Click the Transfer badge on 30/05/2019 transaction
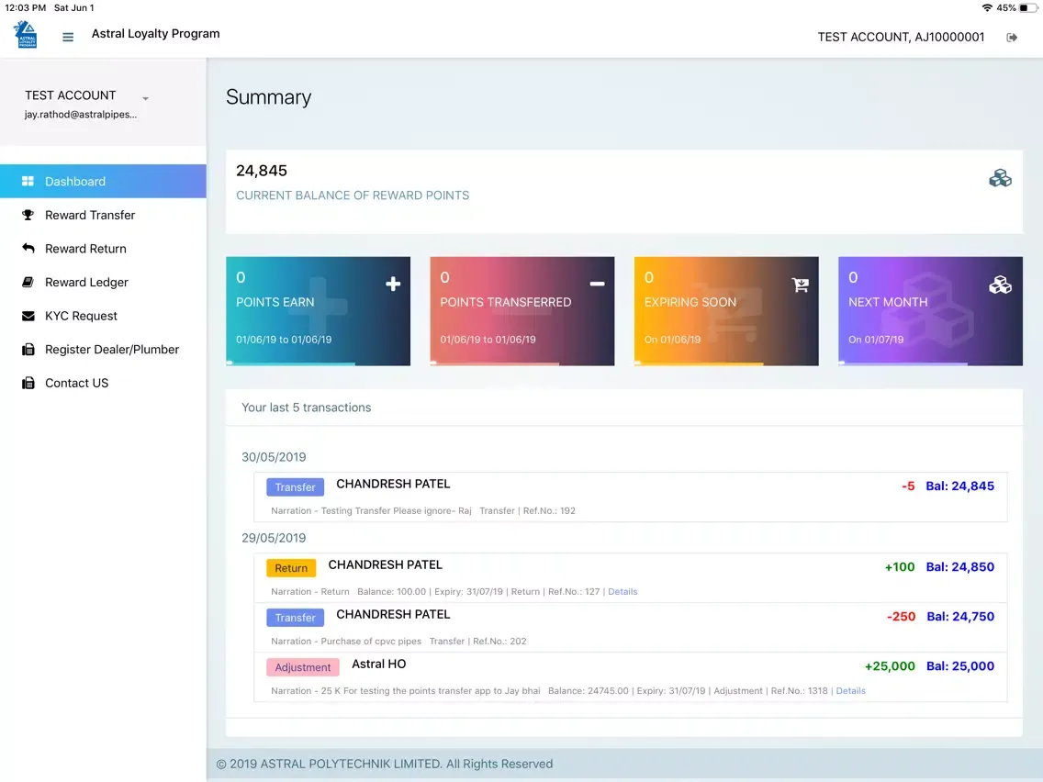This screenshot has width=1043, height=782. coord(296,486)
